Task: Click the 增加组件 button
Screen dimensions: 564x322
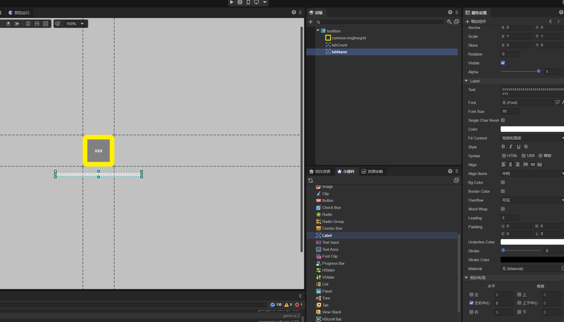Action: [476, 22]
